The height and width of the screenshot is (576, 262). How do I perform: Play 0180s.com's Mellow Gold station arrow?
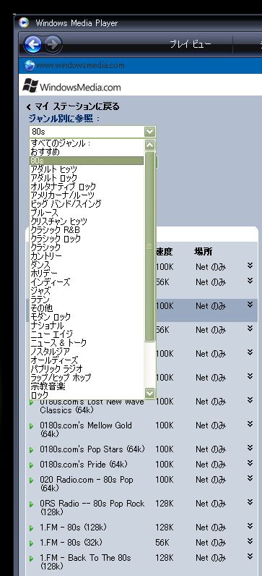pyautogui.click(x=32, y=425)
